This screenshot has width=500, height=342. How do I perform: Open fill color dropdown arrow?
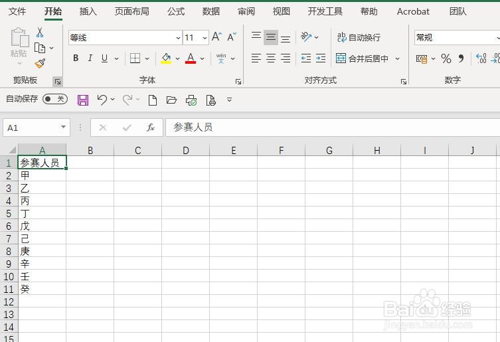[x=177, y=58]
